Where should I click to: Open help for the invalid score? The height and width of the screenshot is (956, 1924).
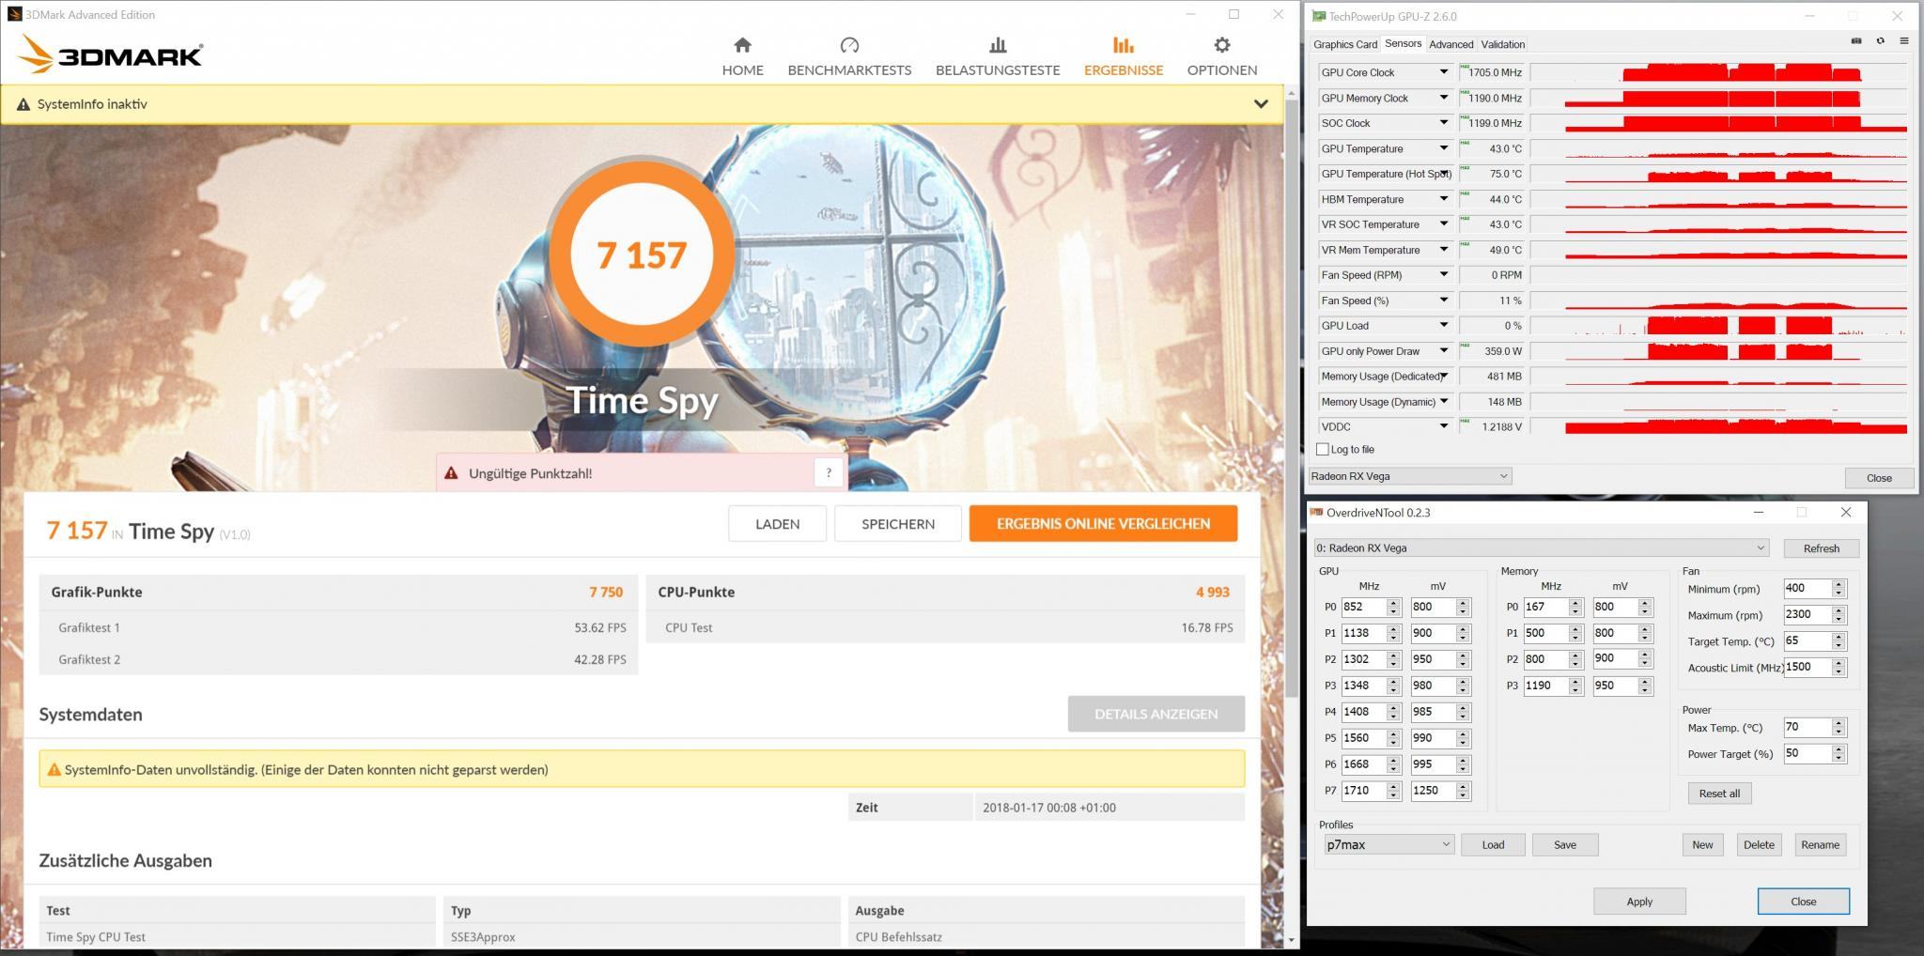tap(828, 473)
